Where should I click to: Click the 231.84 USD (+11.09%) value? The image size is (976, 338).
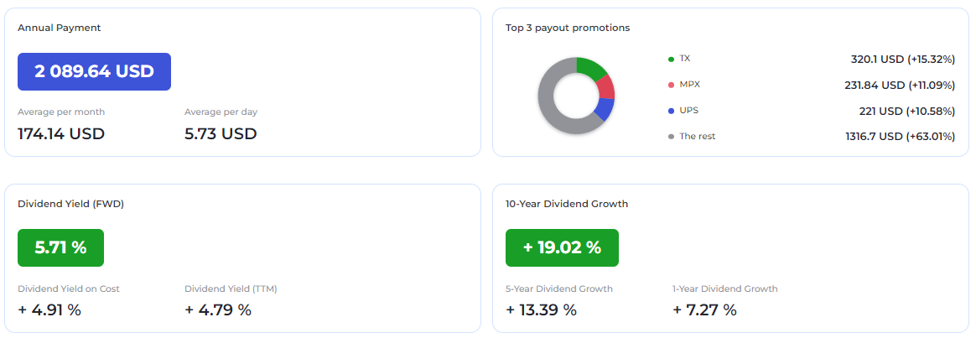pyautogui.click(x=900, y=85)
